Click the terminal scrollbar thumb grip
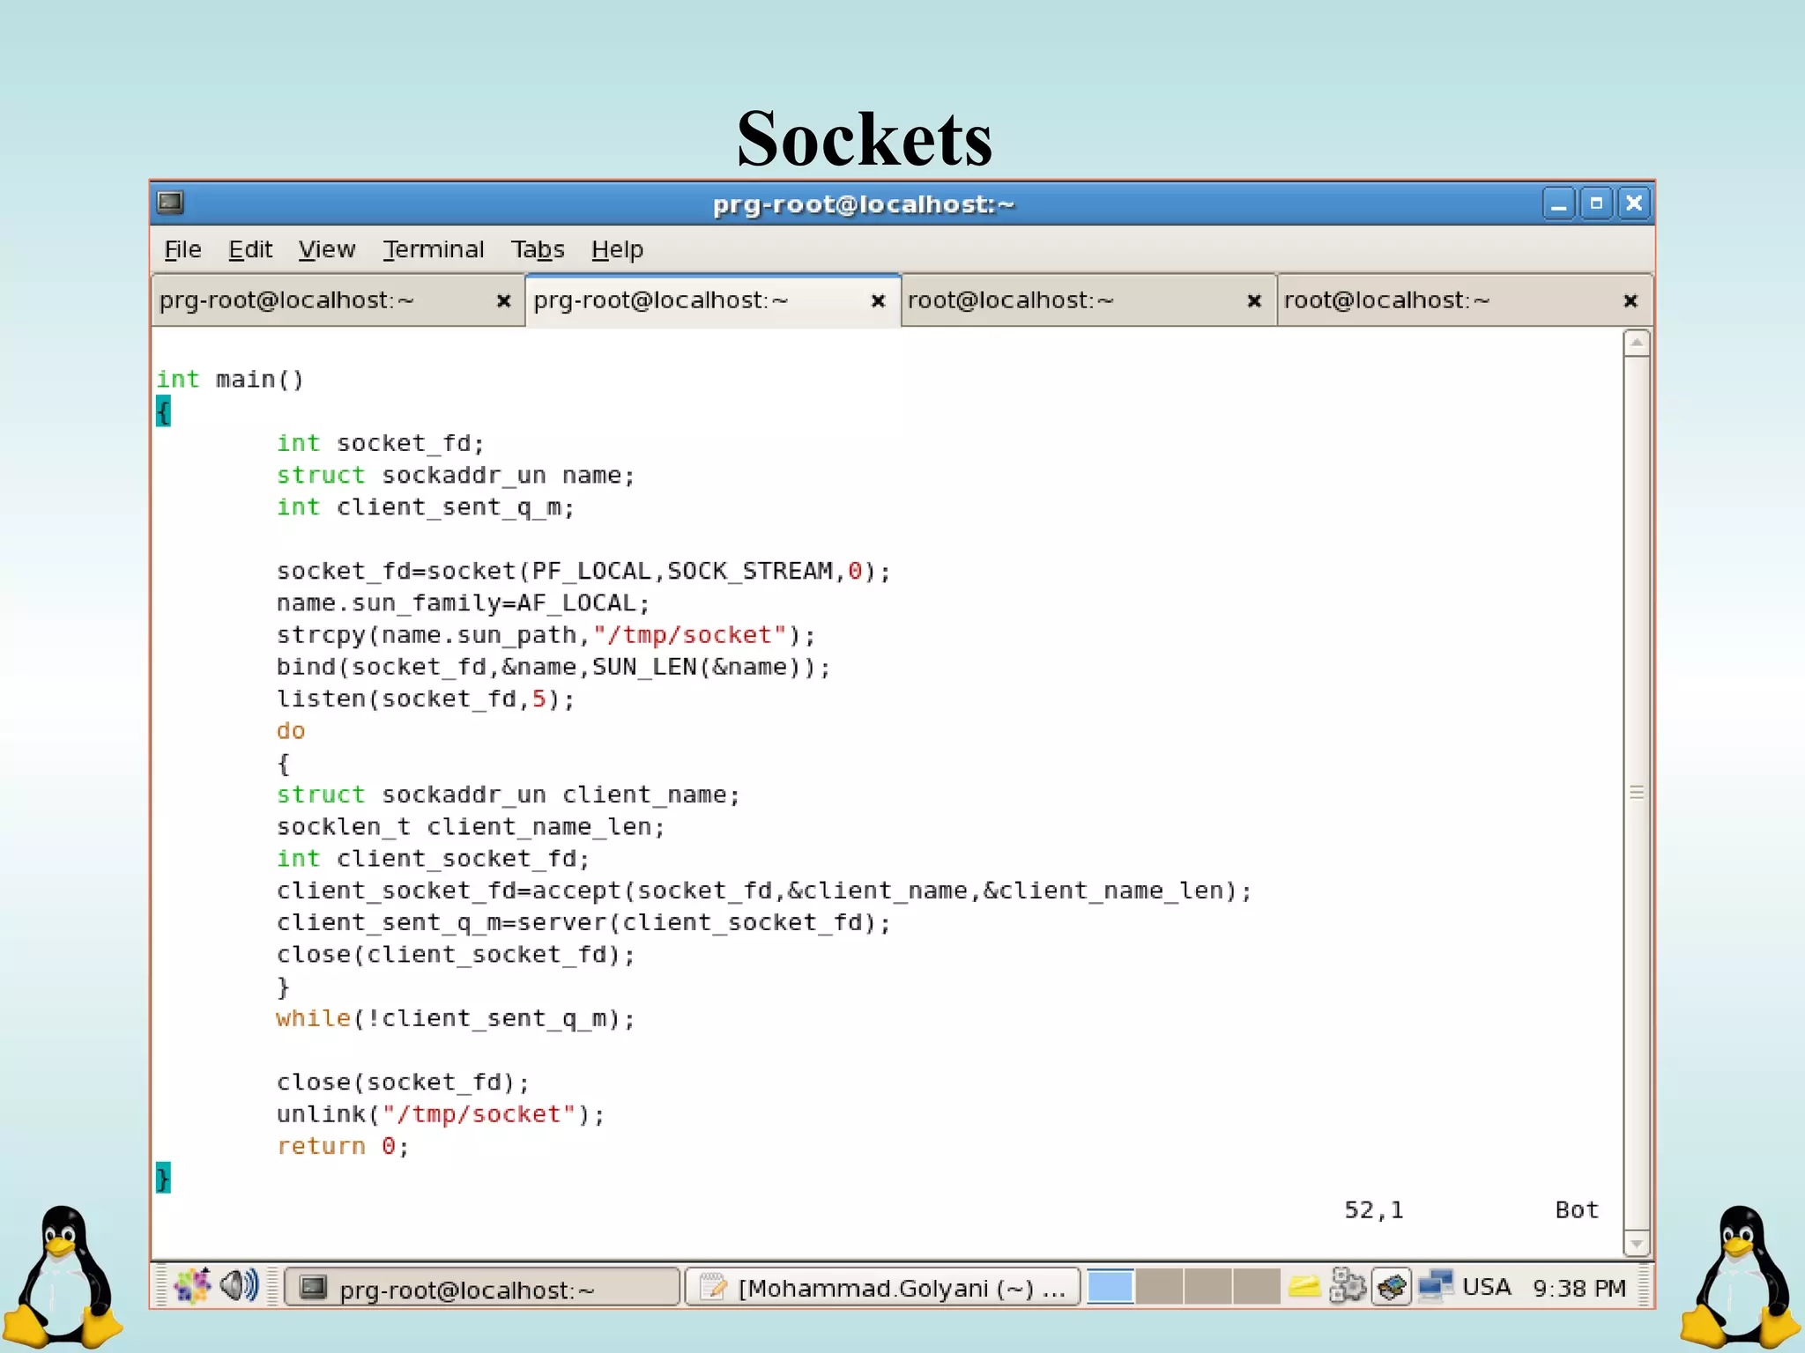This screenshot has width=1805, height=1353. point(1637,793)
